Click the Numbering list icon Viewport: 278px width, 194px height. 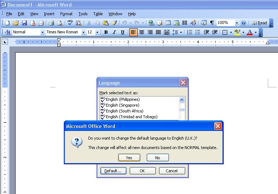[x=190, y=32]
